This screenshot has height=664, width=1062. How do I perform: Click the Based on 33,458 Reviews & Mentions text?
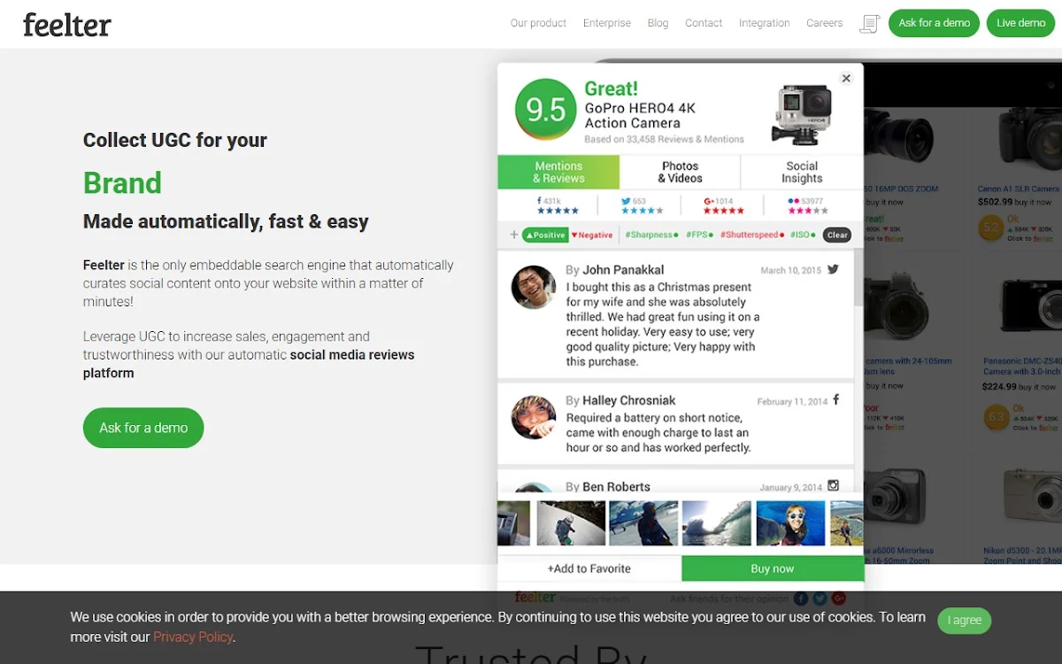pyautogui.click(x=664, y=139)
